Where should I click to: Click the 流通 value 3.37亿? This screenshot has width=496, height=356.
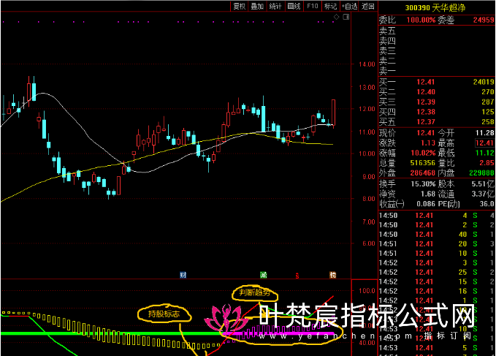pyautogui.click(x=482, y=194)
